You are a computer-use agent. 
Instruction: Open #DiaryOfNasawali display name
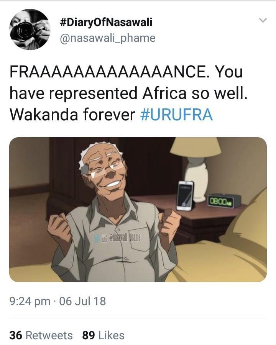tap(106, 22)
